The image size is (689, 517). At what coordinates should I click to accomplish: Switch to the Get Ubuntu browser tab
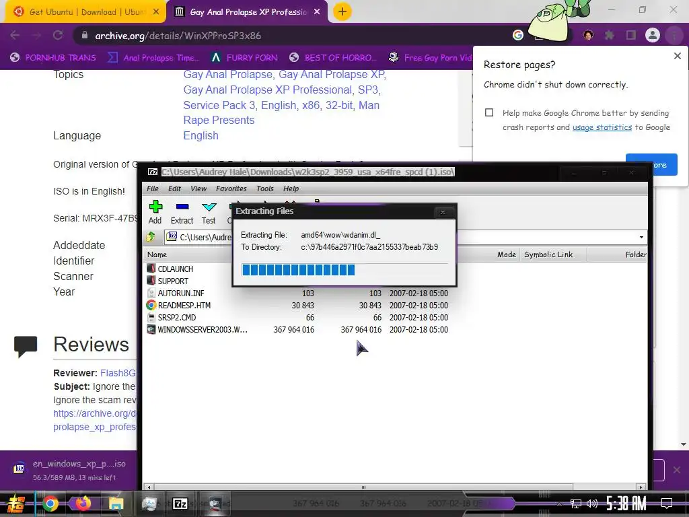[x=85, y=12]
